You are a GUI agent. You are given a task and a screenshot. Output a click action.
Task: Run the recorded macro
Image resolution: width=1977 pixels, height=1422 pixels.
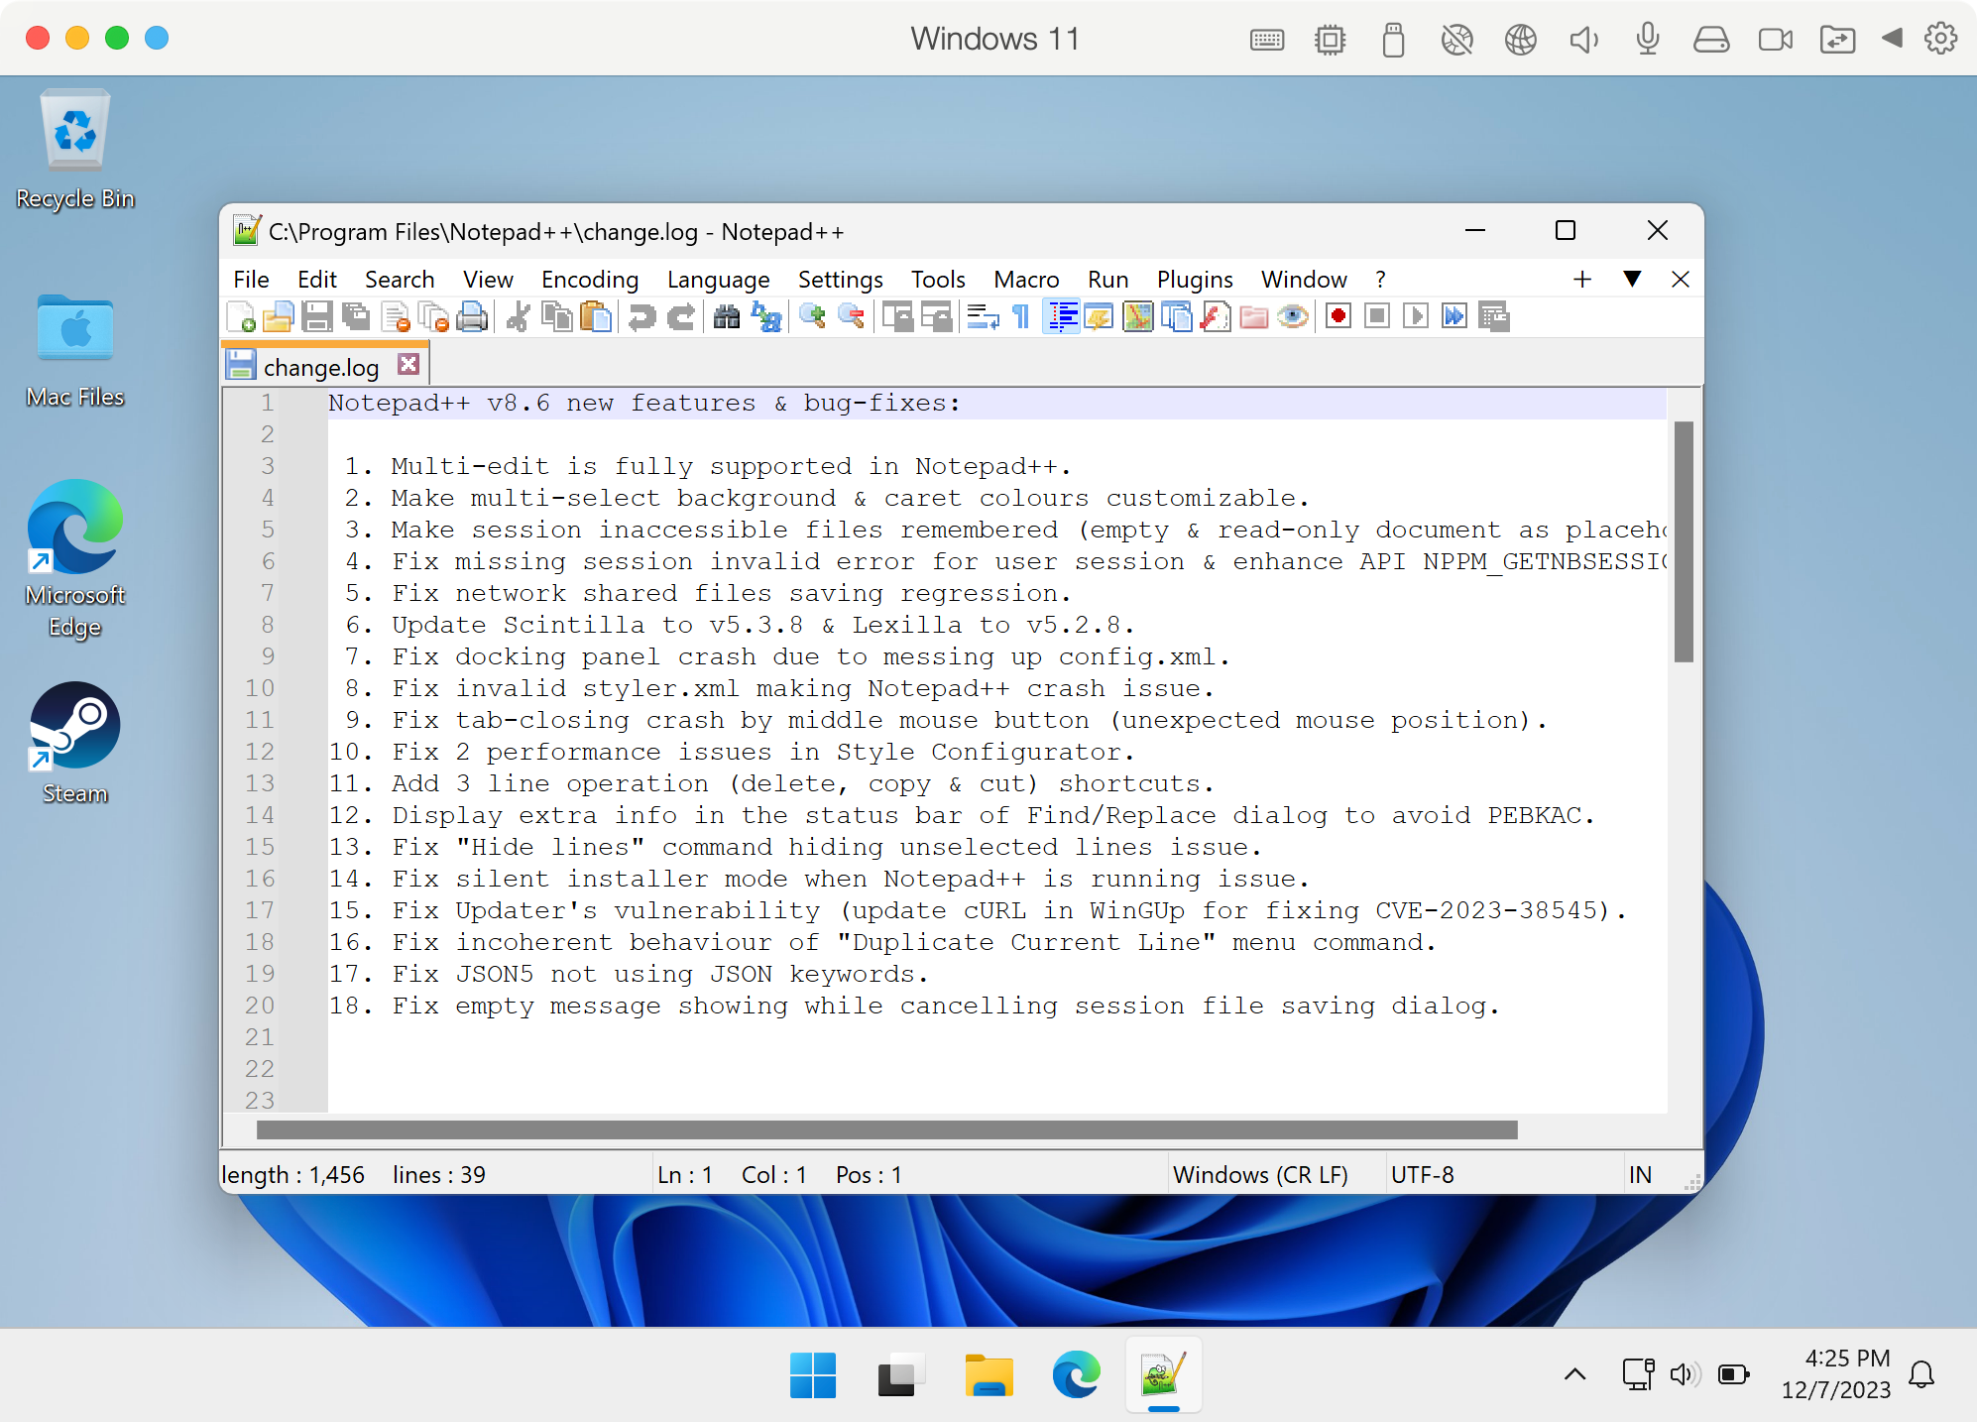pos(1416,316)
